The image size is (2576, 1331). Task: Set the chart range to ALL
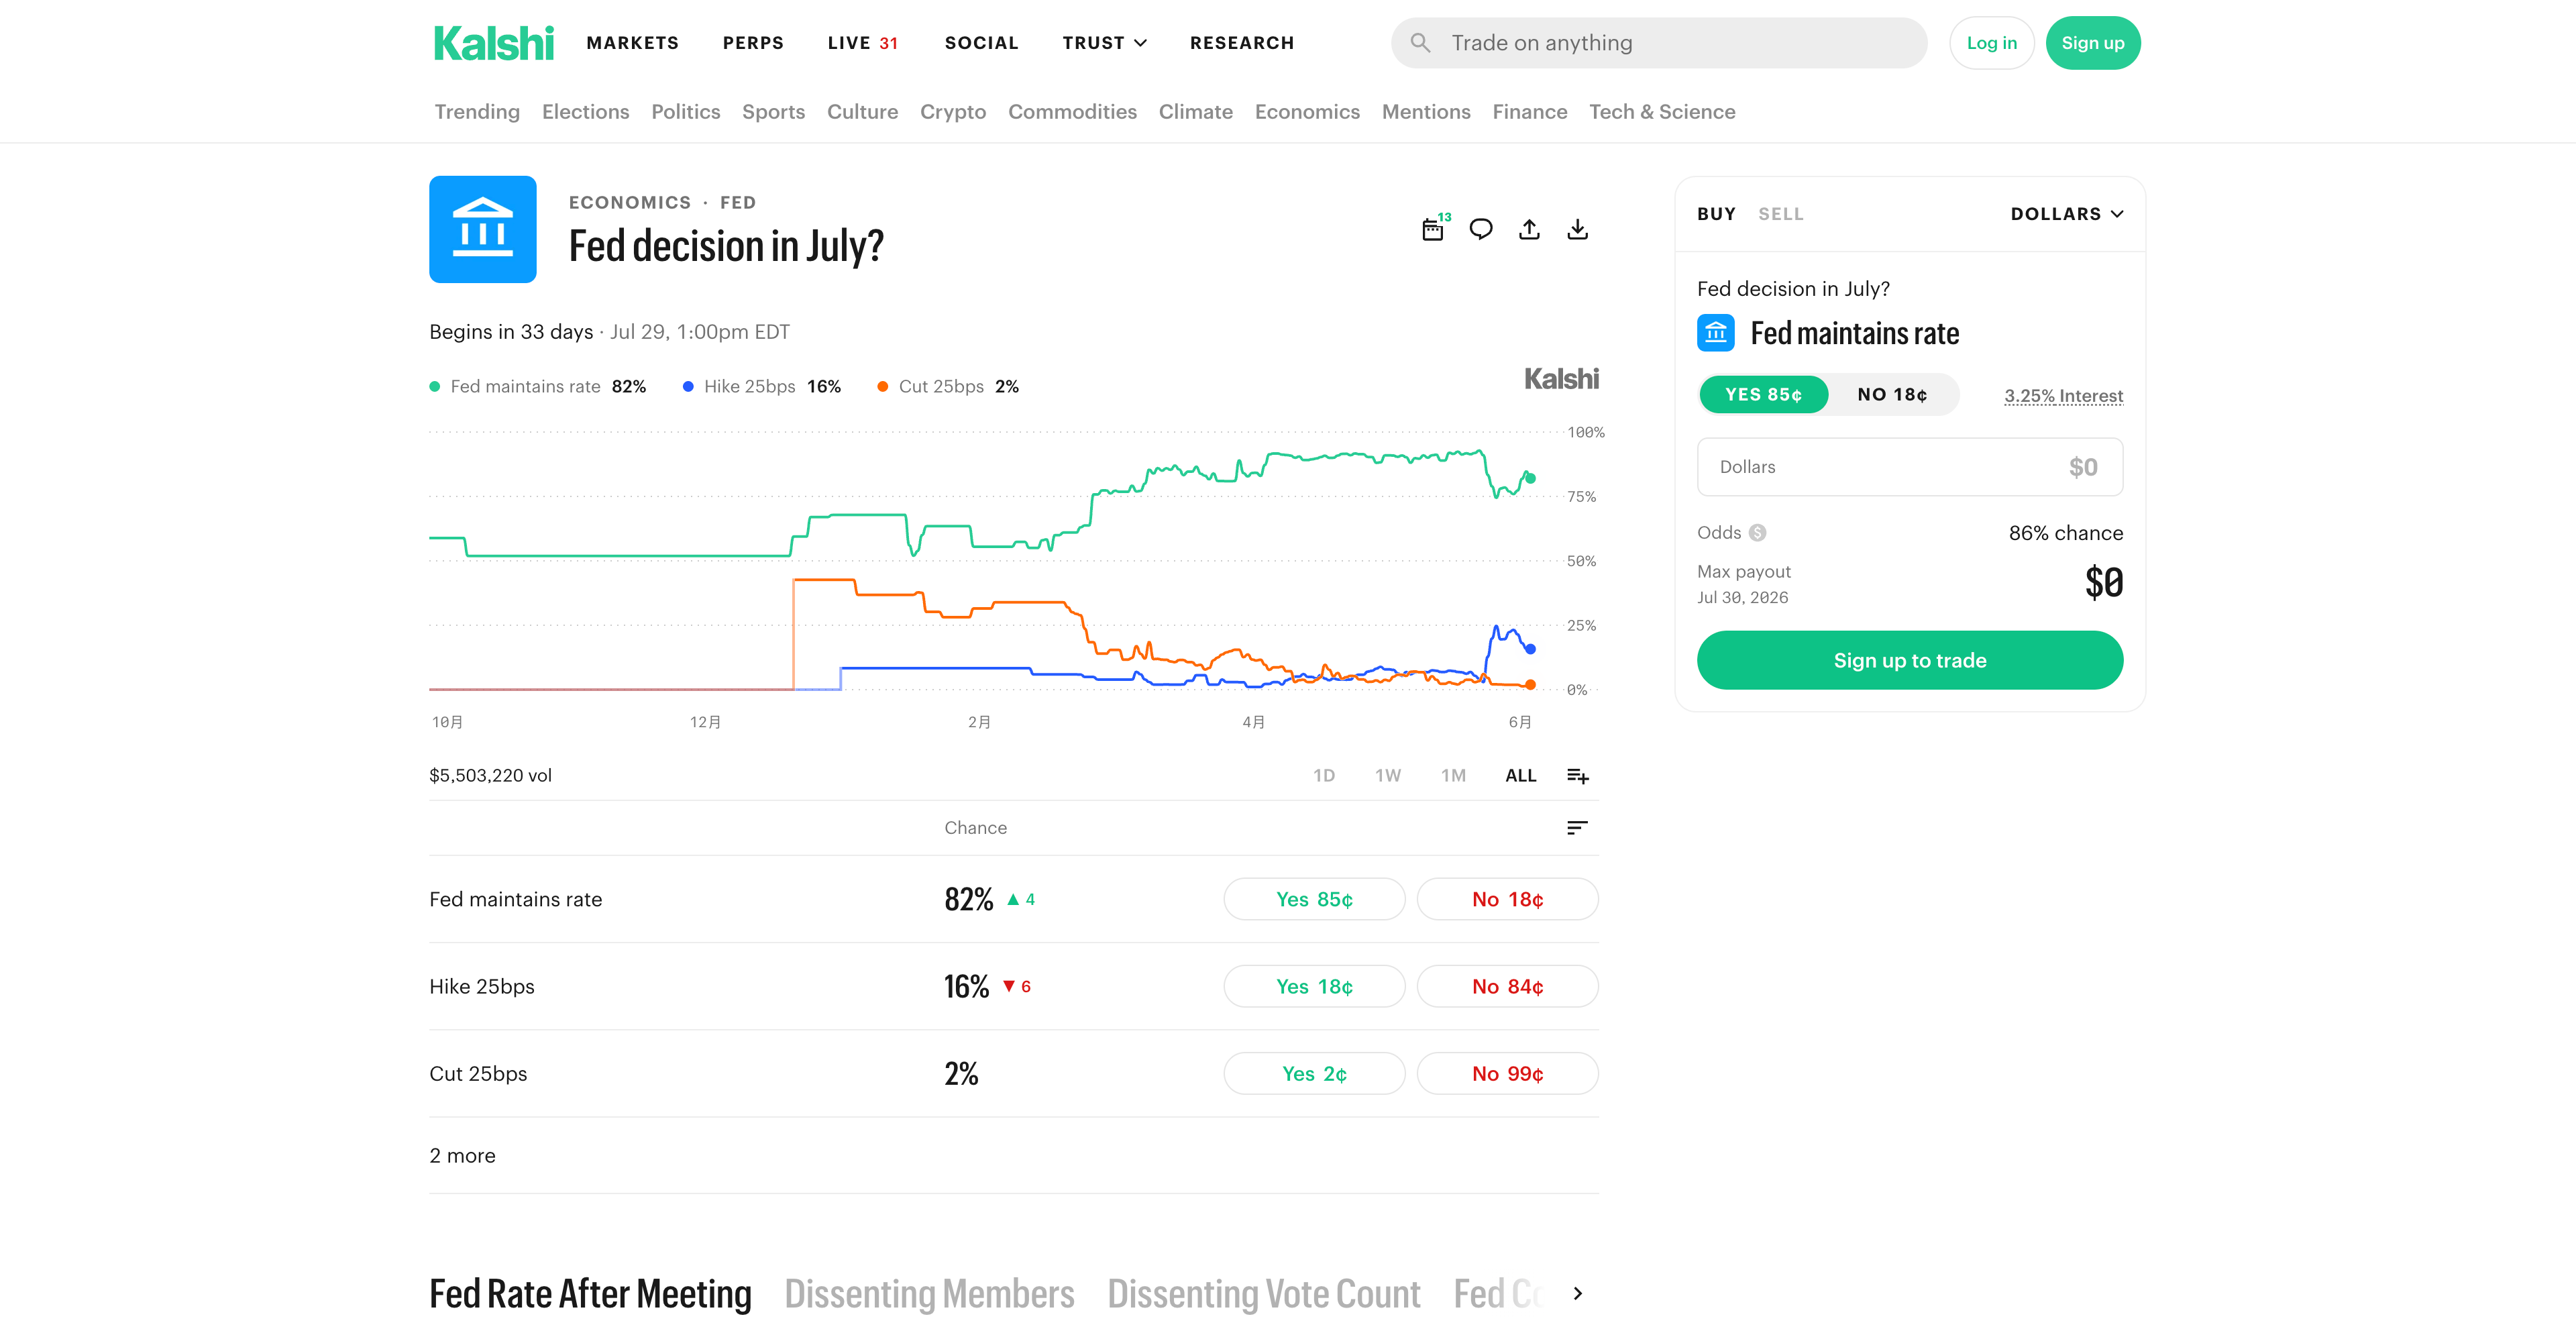click(1520, 776)
